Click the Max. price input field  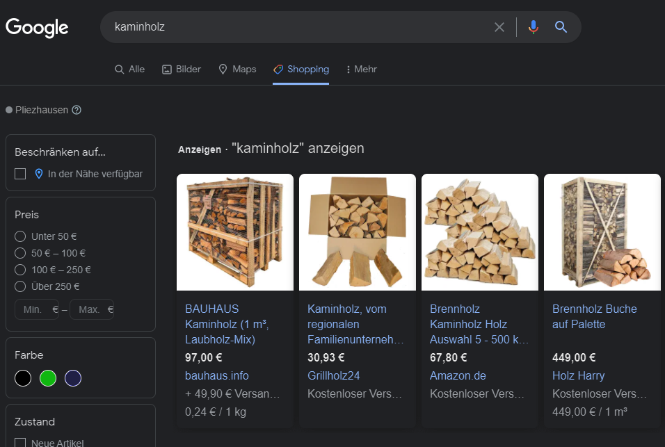tap(92, 309)
